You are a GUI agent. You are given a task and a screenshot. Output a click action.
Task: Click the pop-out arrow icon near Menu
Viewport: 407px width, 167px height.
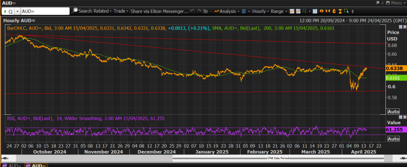tap(377, 3)
